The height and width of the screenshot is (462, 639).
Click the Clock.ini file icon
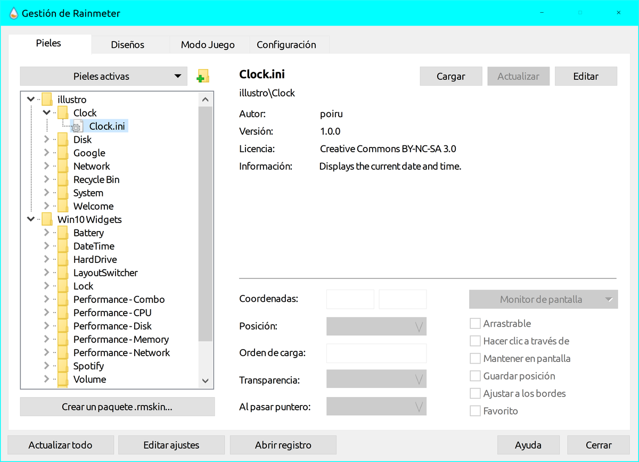[77, 126]
